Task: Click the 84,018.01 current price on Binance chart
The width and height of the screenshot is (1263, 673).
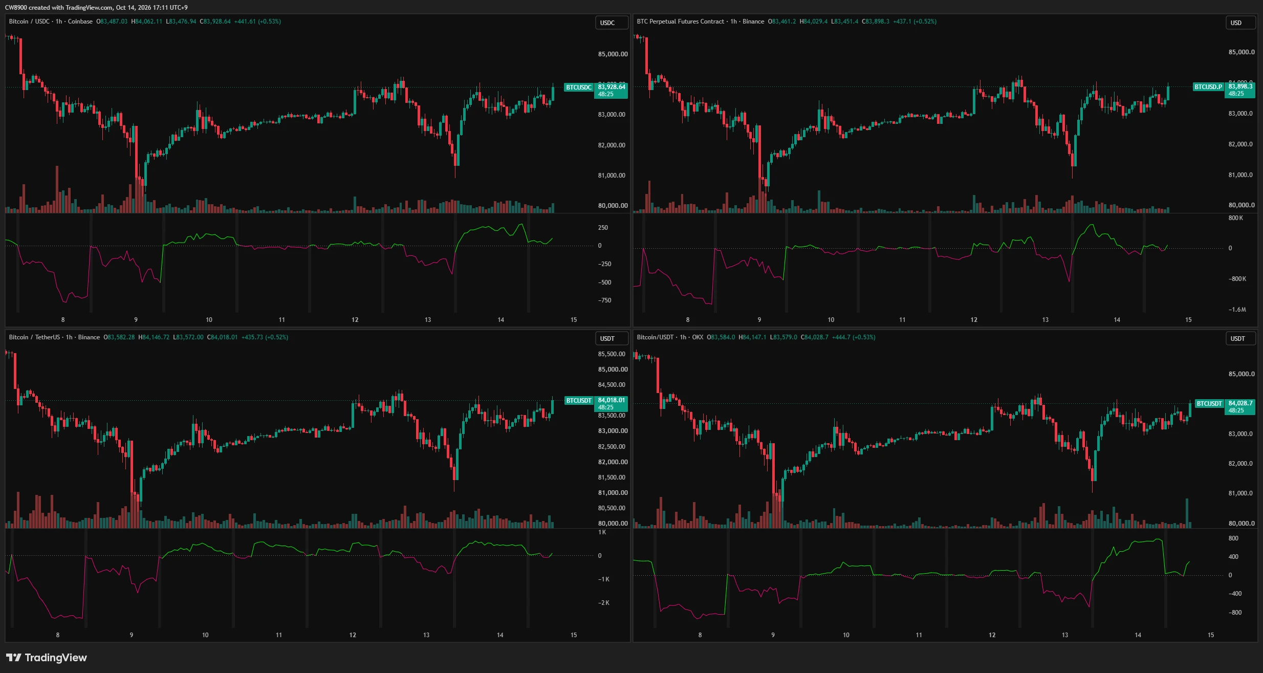Action: click(x=612, y=400)
